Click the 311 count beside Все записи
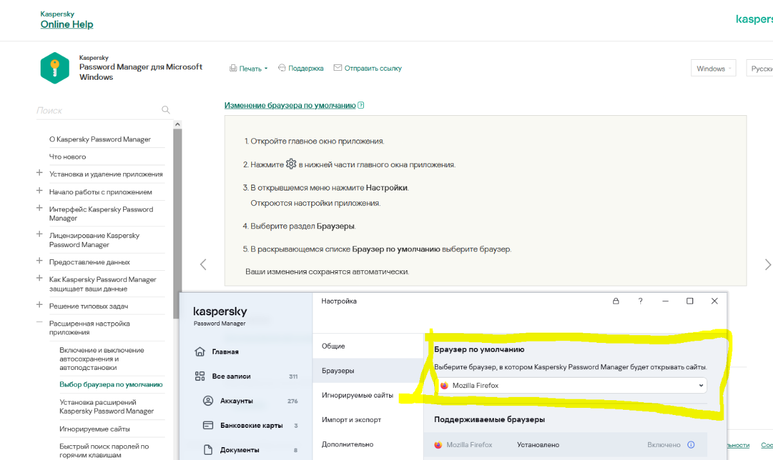Image resolution: width=773 pixels, height=460 pixels. 293,376
